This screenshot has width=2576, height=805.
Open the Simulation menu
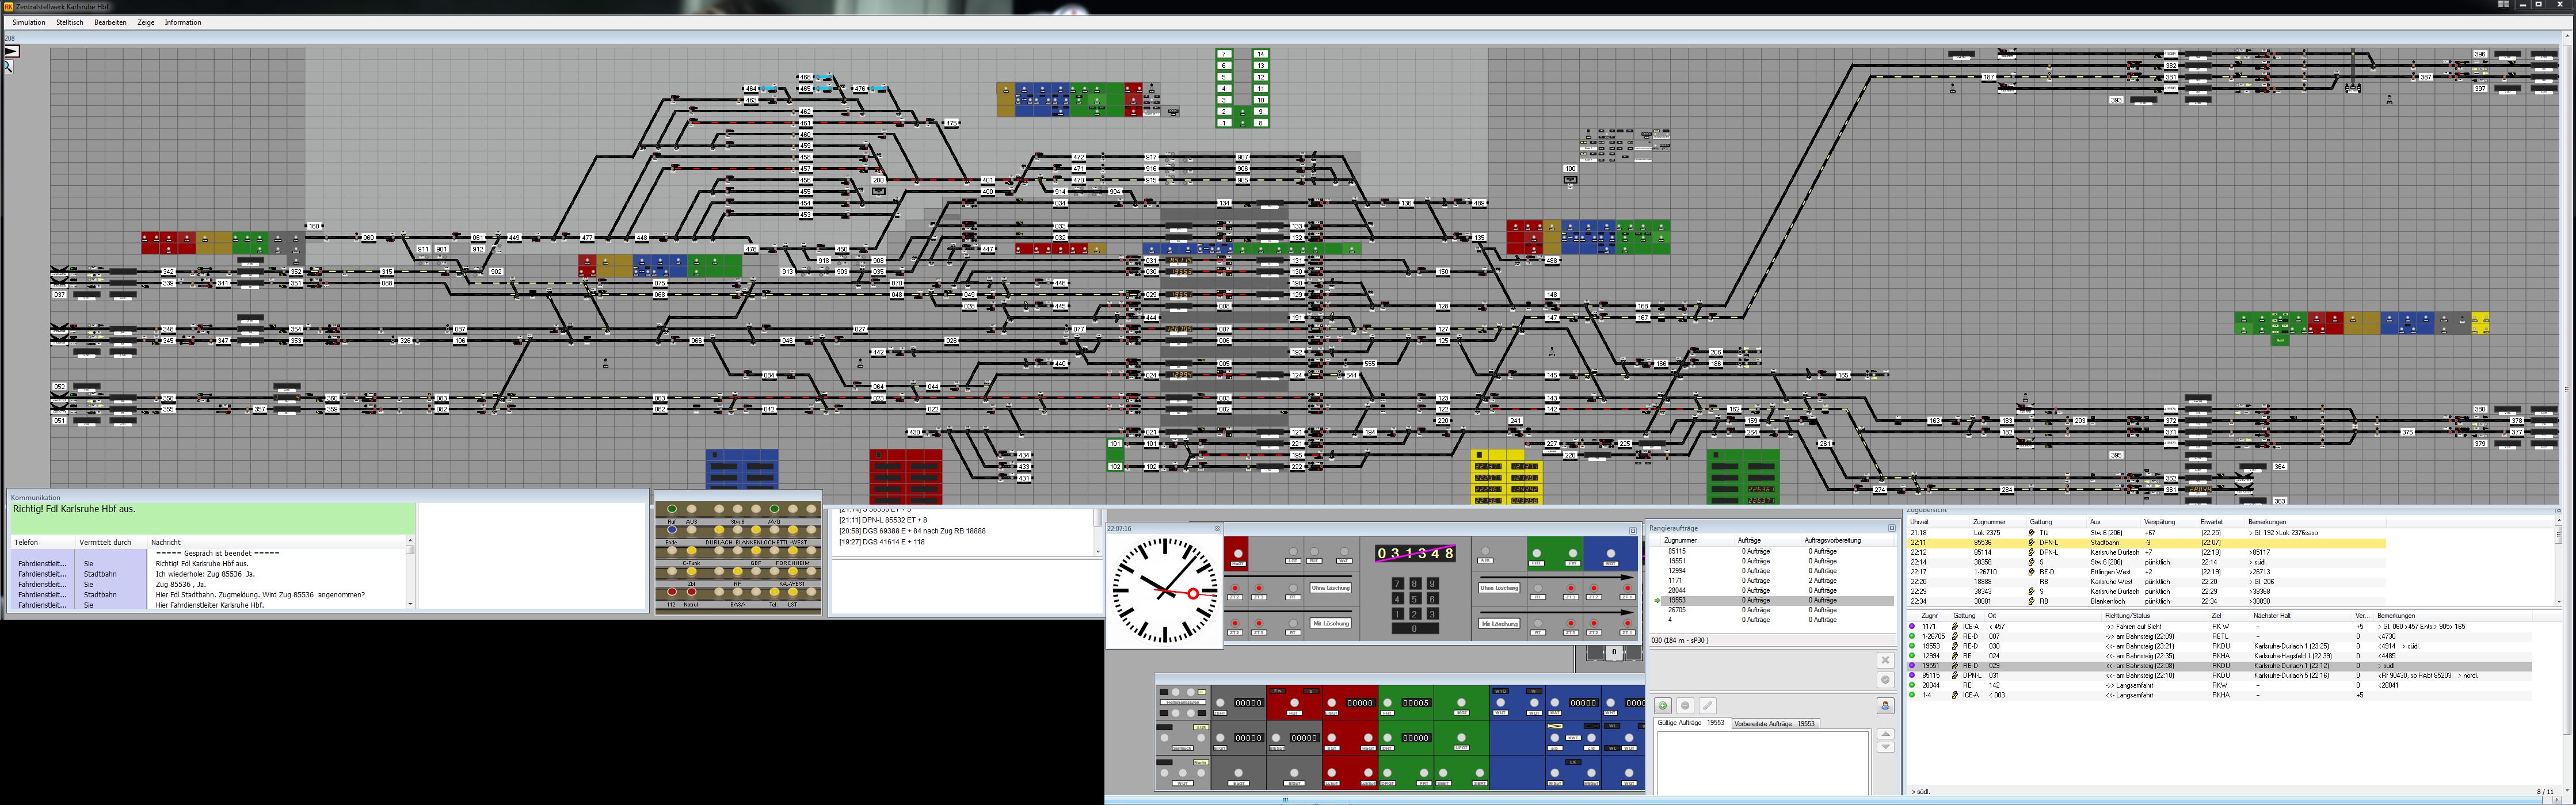point(29,22)
